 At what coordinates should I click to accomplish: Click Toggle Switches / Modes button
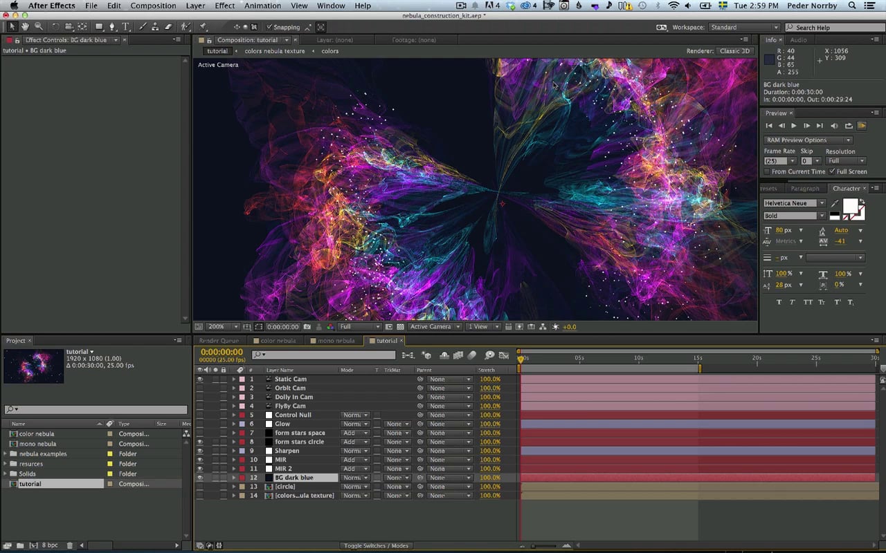pyautogui.click(x=376, y=546)
